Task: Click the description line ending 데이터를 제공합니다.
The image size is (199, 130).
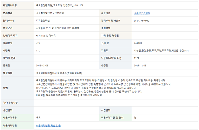Action: 101,80
